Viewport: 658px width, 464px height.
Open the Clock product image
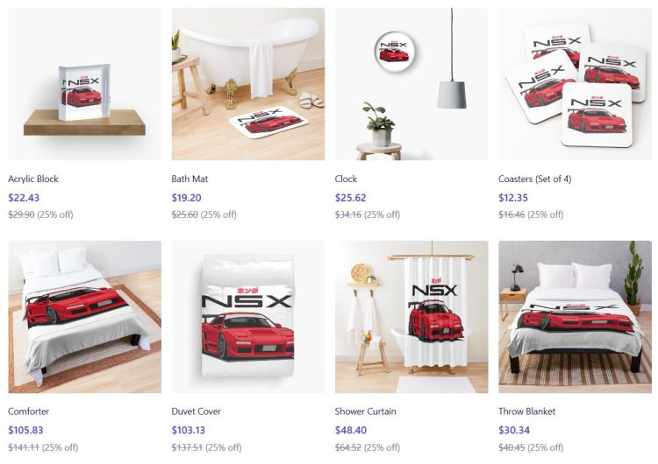(411, 84)
